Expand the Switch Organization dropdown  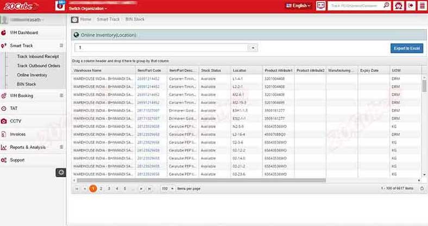click(88, 9)
